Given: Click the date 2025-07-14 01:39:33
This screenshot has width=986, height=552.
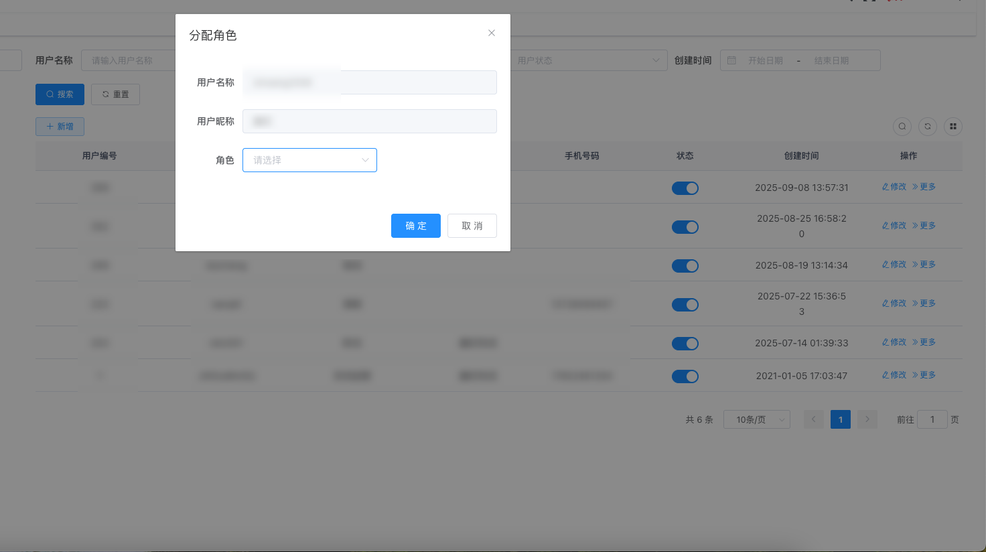Looking at the screenshot, I should click(x=802, y=343).
